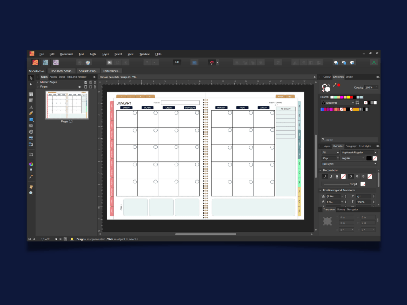Viewport: 407px width, 305px height.
Task: Select the Fill (gradient) tool
Action: [31, 164]
